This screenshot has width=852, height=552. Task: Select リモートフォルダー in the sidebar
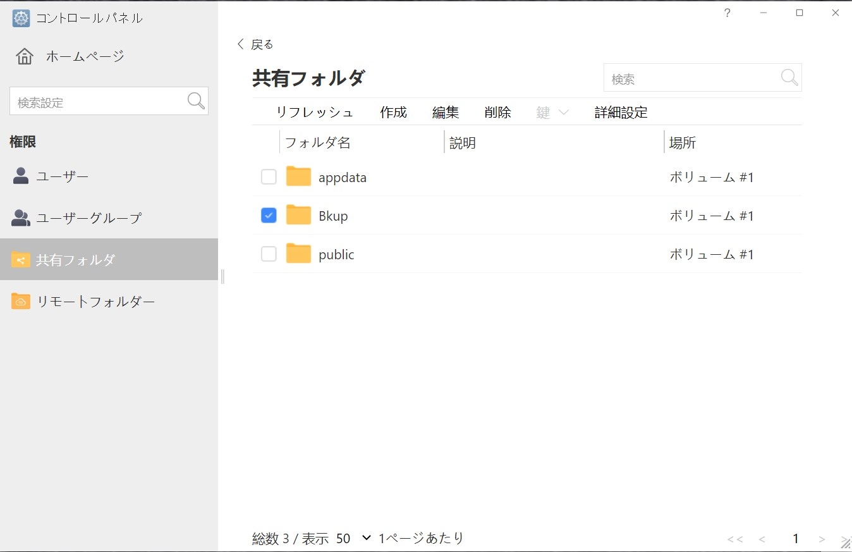click(95, 302)
